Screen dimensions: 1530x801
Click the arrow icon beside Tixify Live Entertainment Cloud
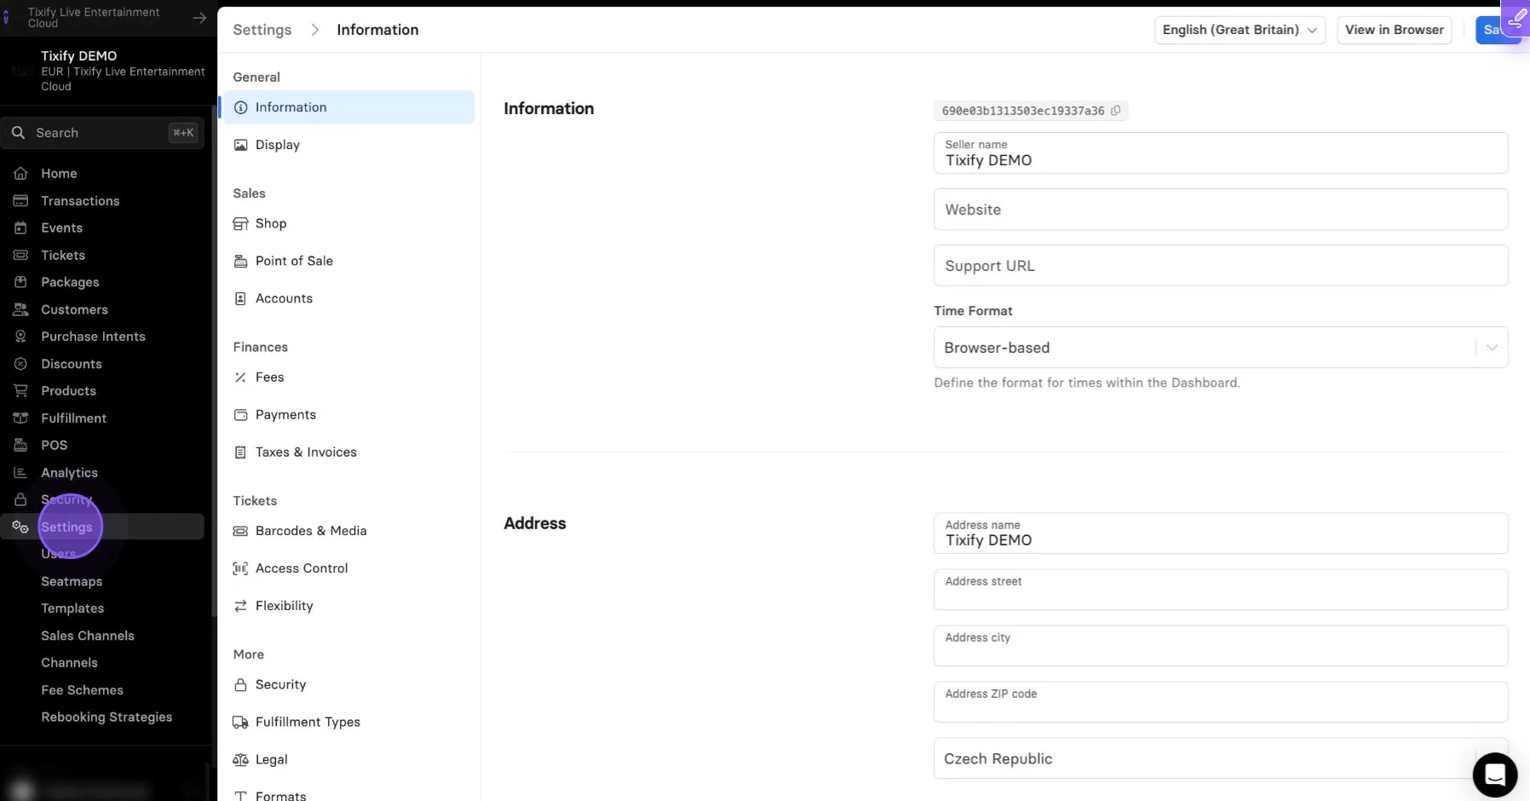coord(199,18)
